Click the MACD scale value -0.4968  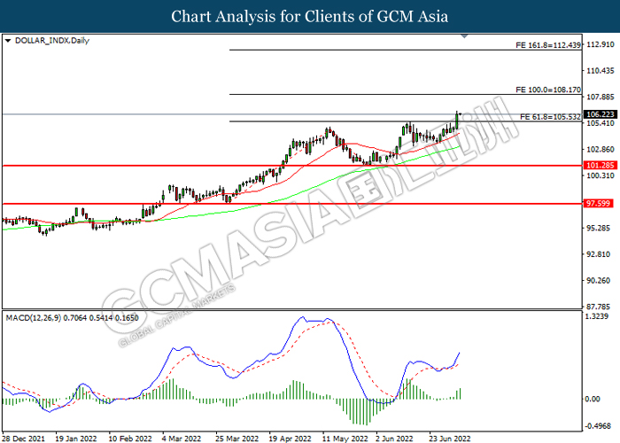click(x=597, y=426)
